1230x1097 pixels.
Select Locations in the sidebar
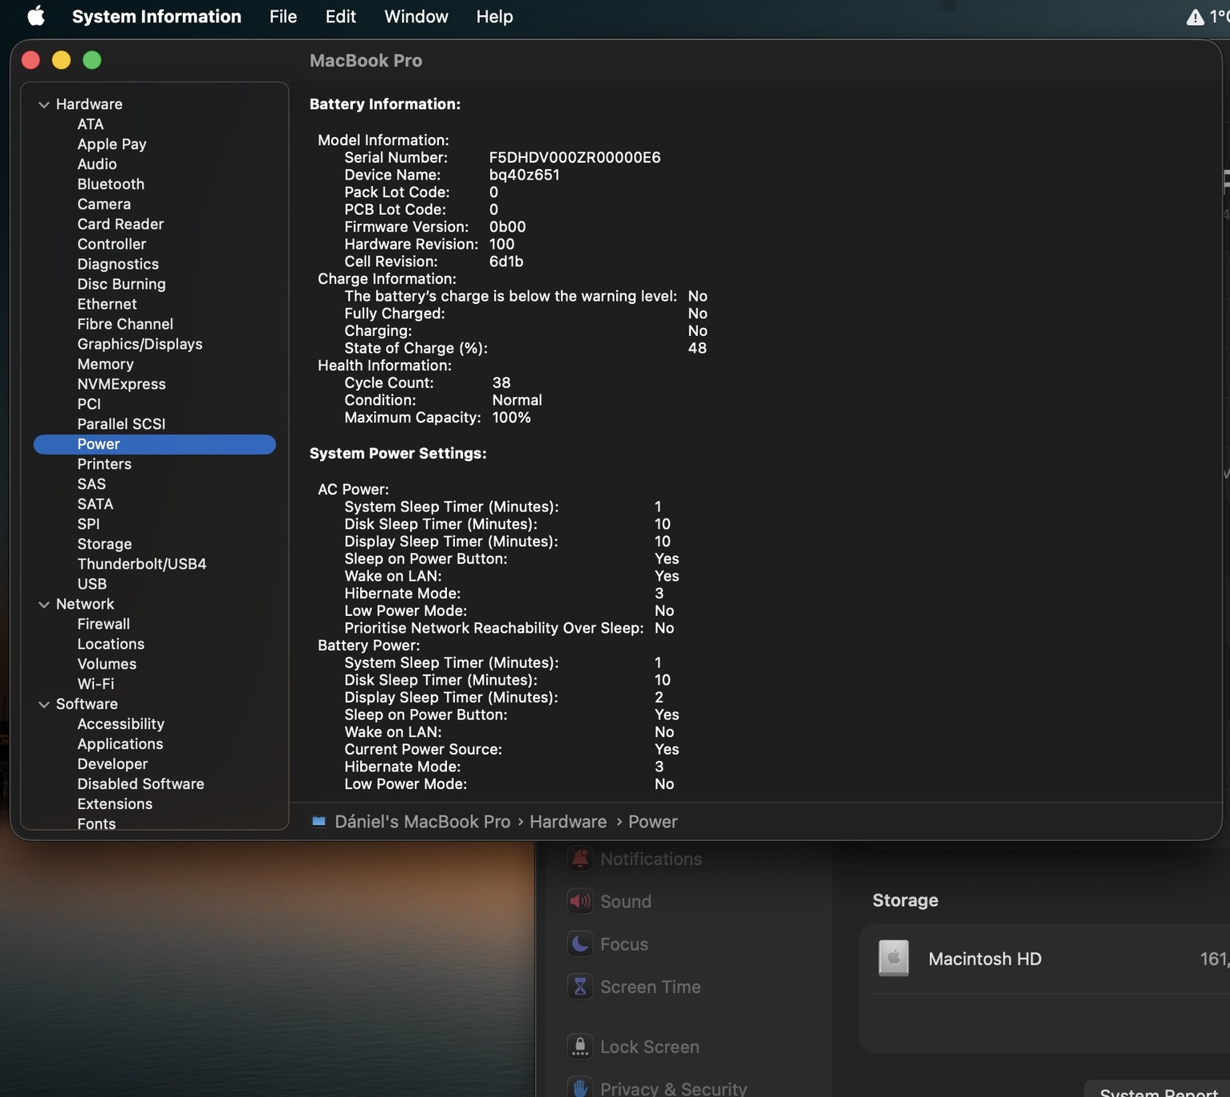pyautogui.click(x=111, y=644)
